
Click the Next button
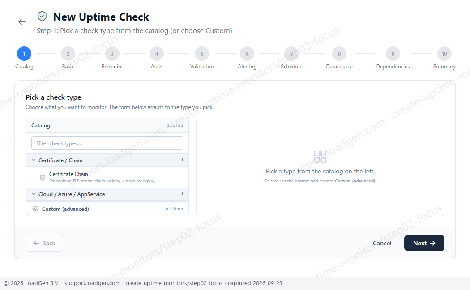(x=424, y=243)
